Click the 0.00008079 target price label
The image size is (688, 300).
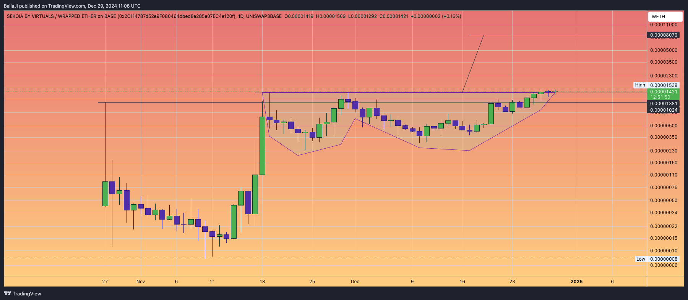coord(664,35)
